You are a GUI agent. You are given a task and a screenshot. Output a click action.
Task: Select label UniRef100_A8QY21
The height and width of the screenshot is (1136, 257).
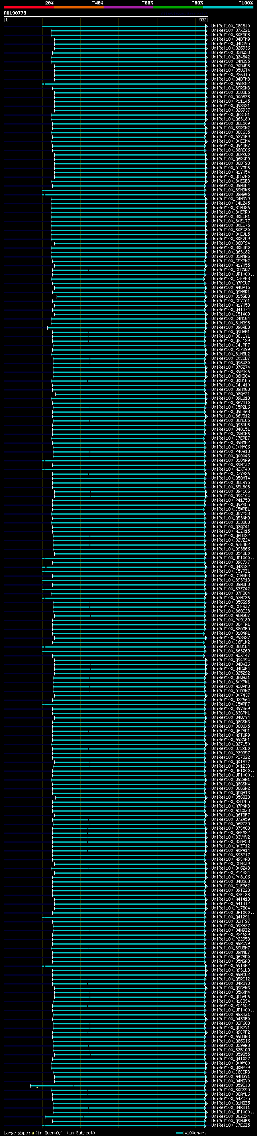point(230,394)
